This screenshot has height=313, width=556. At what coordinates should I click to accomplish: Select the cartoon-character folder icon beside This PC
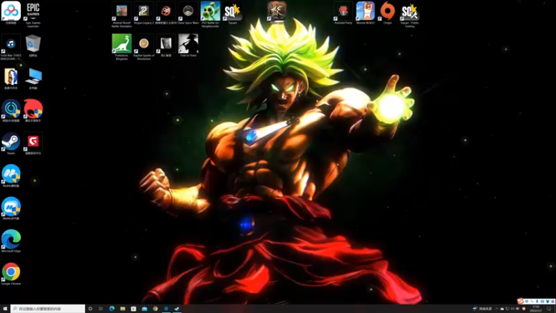11,78
